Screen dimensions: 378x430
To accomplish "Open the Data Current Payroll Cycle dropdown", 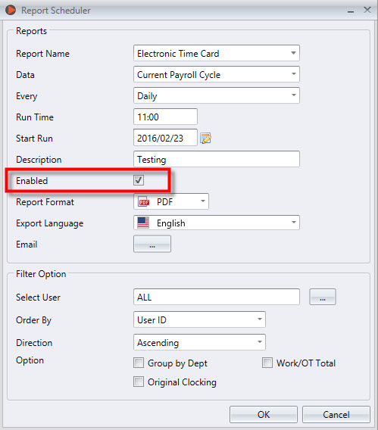I will [217, 74].
